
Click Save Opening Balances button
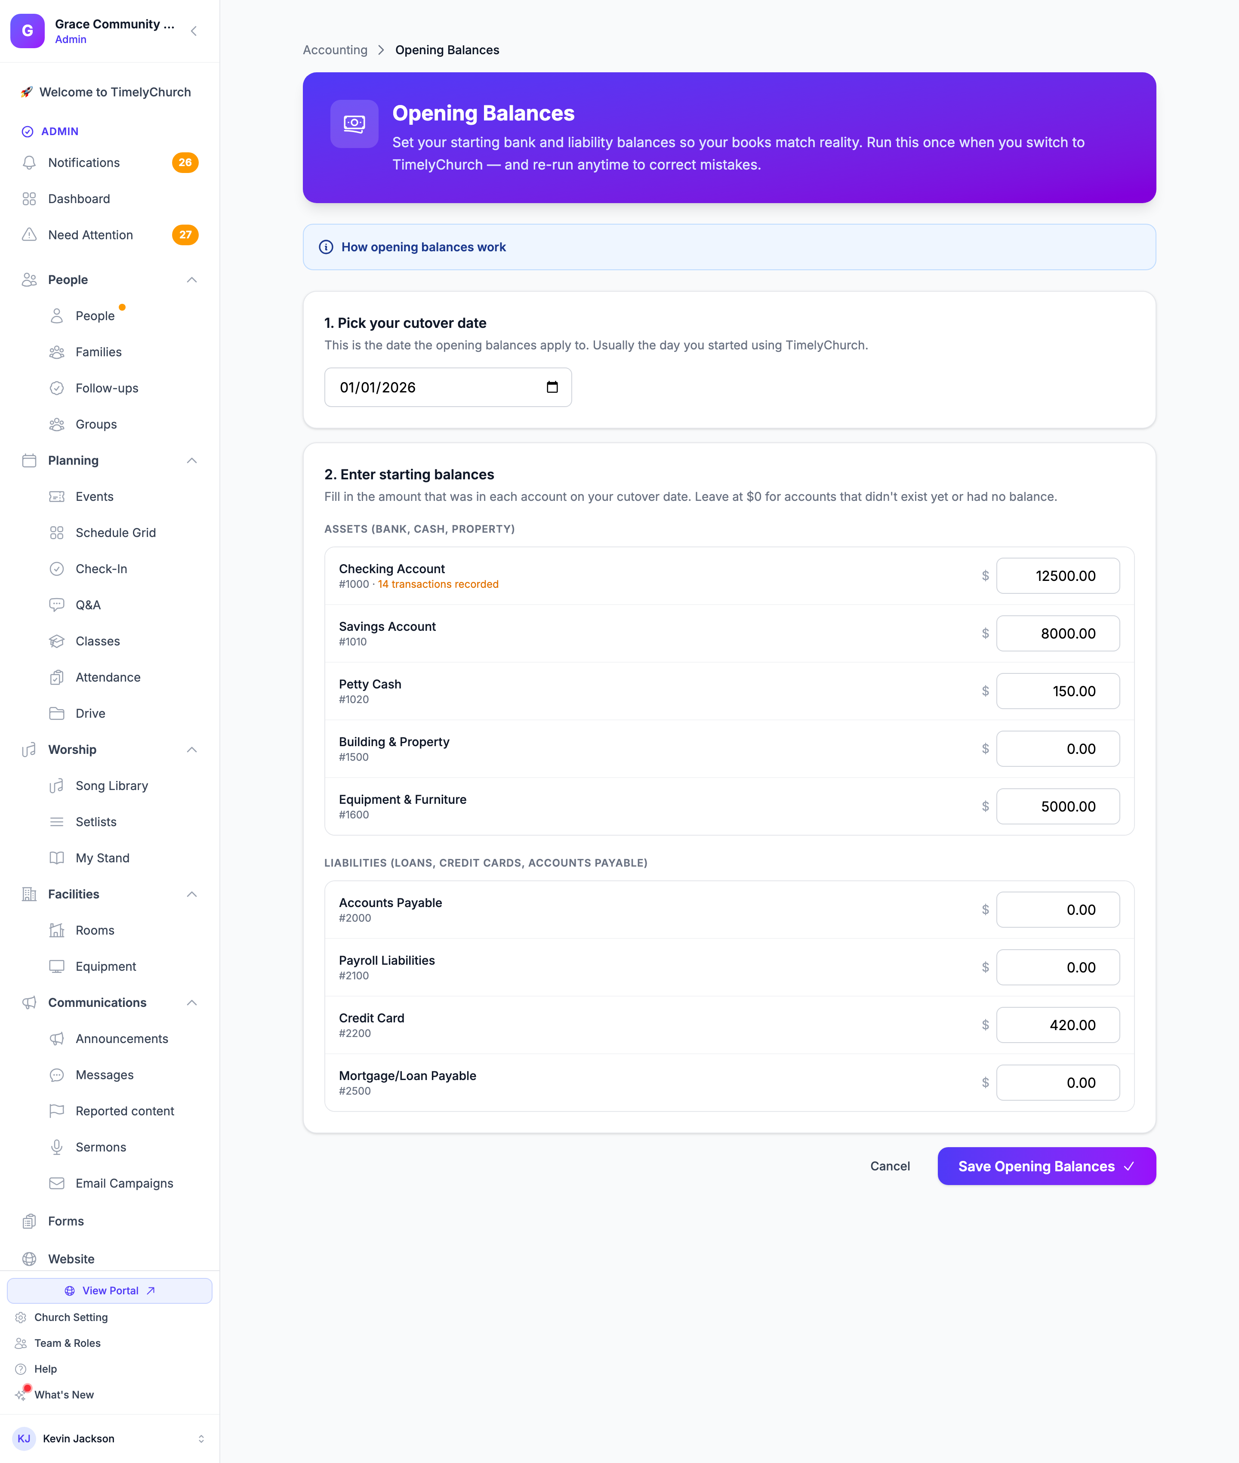click(1047, 1166)
